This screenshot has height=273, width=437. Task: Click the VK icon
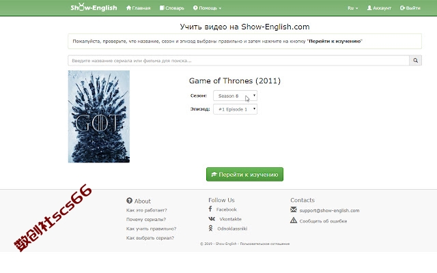pyautogui.click(x=212, y=219)
